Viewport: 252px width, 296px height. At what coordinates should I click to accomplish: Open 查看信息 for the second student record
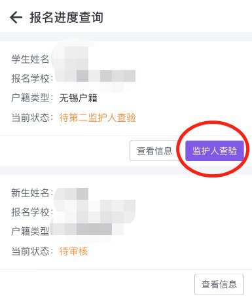219,284
